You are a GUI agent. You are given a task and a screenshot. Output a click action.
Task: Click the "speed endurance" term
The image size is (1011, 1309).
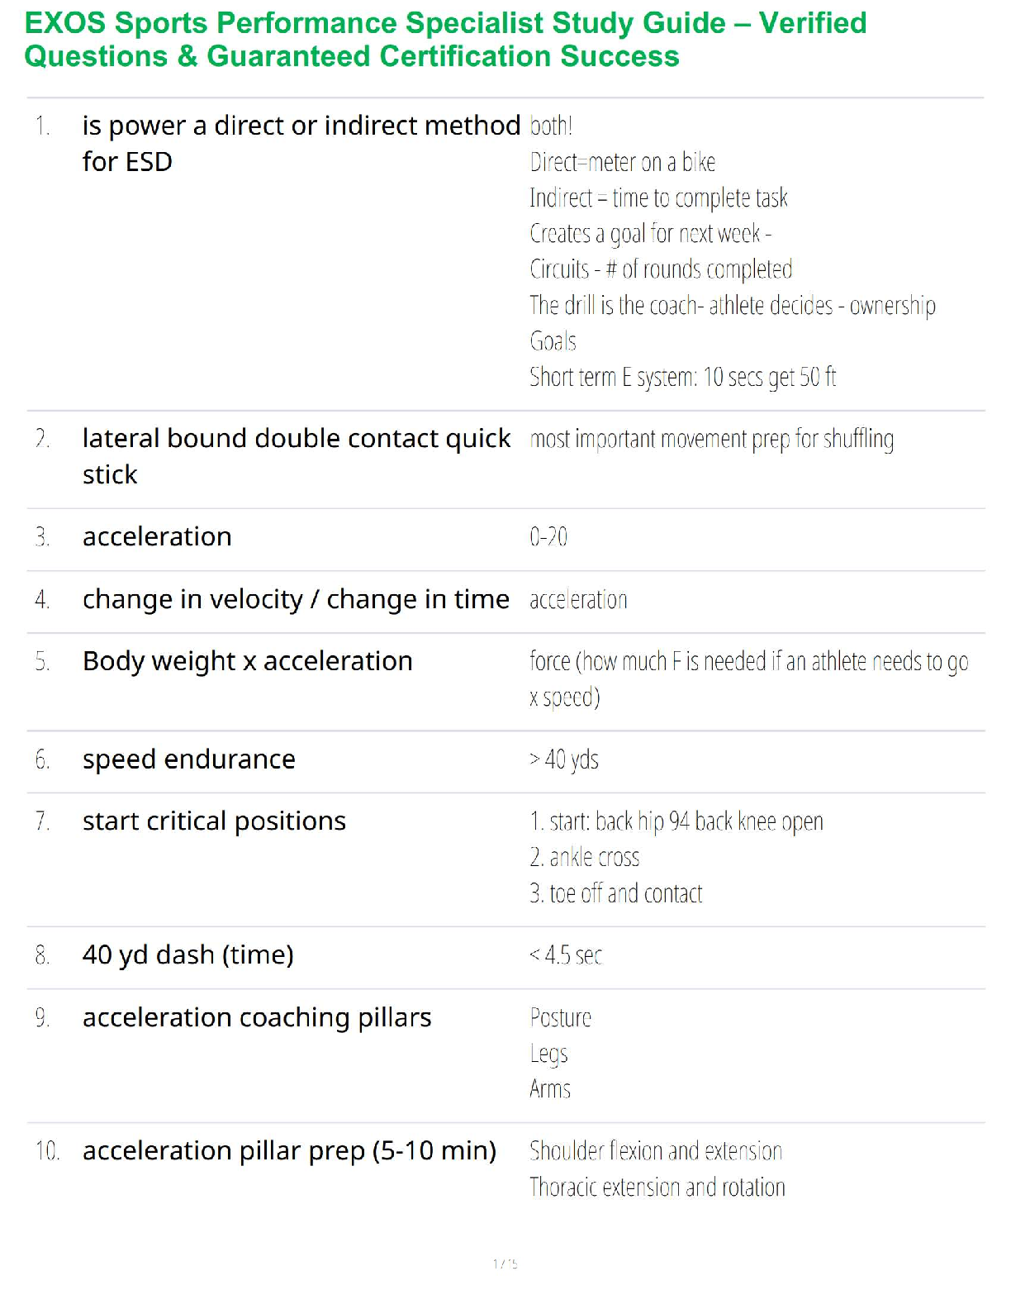(188, 759)
